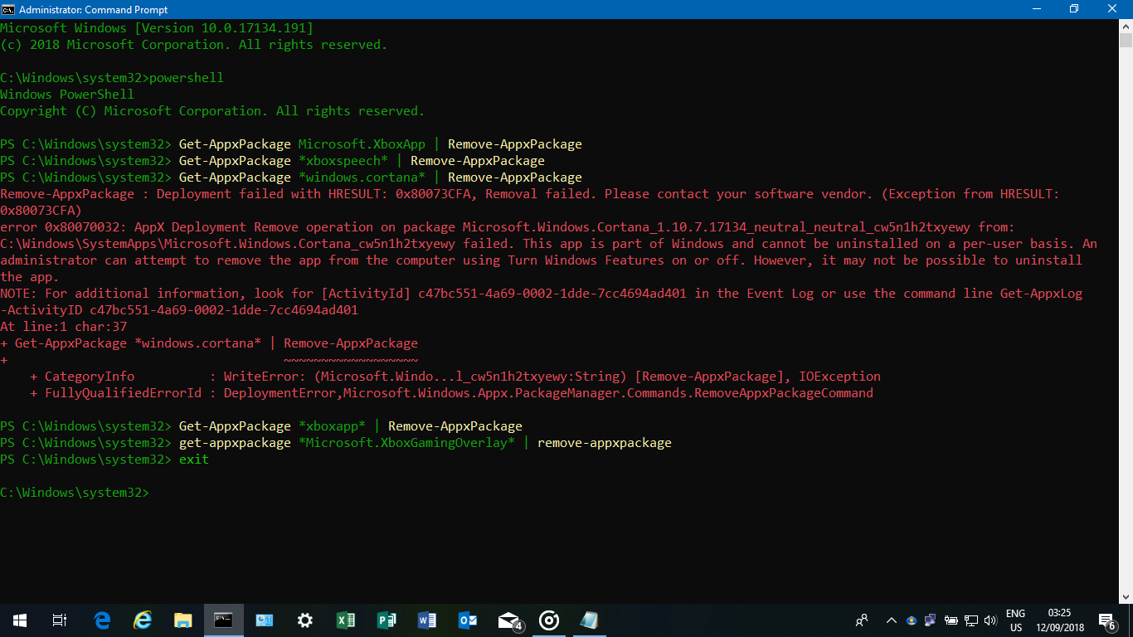Click the 'At line:1 char:37' text
The width and height of the screenshot is (1133, 637).
[63, 327]
